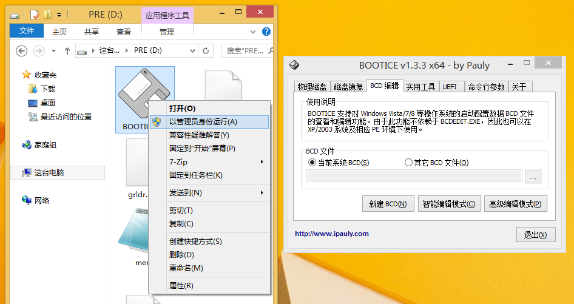Go up one folder level arrow
574x304 pixels.
[67, 51]
